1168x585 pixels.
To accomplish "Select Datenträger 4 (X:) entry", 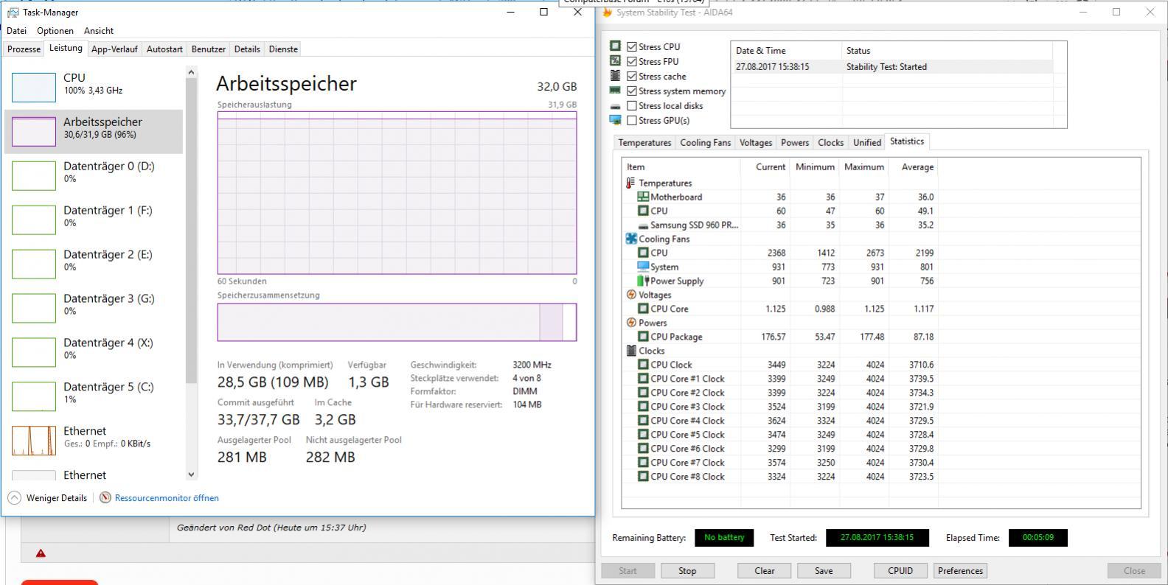I will (x=94, y=353).
